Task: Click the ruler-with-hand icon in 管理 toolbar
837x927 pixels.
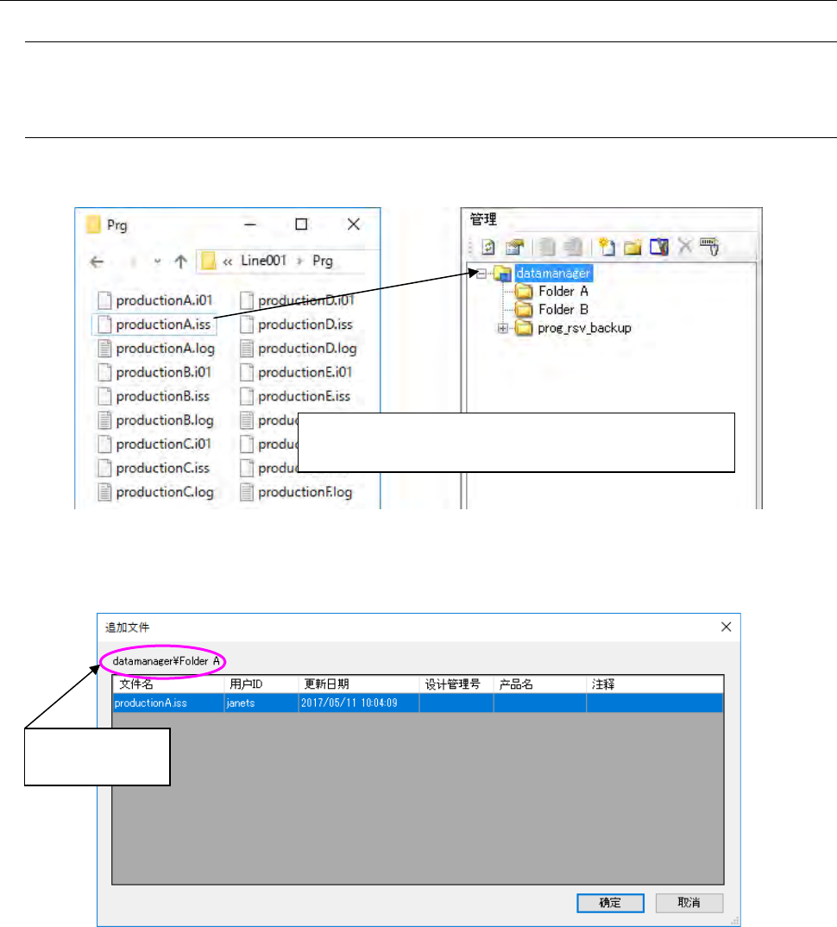Action: tap(709, 246)
